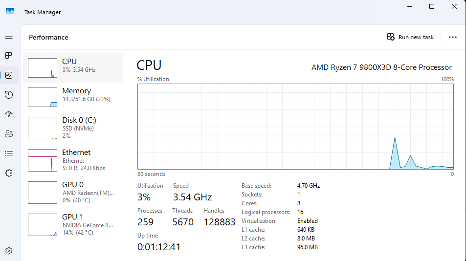Image resolution: width=466 pixels, height=261 pixels.
Task: Click the CPU utilization graph area
Action: click(x=295, y=126)
